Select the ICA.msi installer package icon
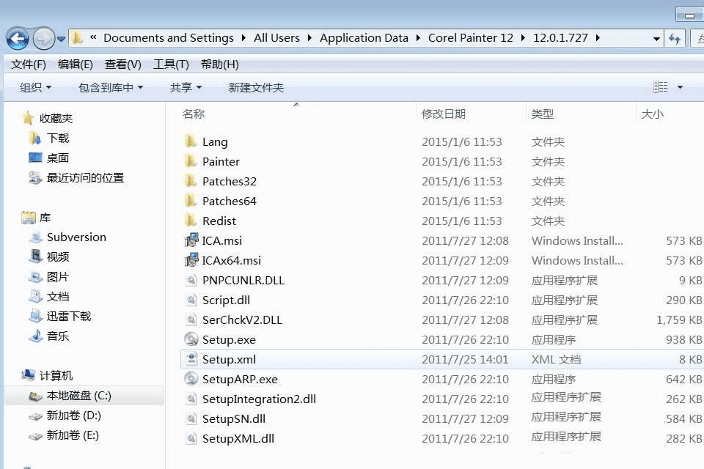This screenshot has width=704, height=469. [191, 240]
